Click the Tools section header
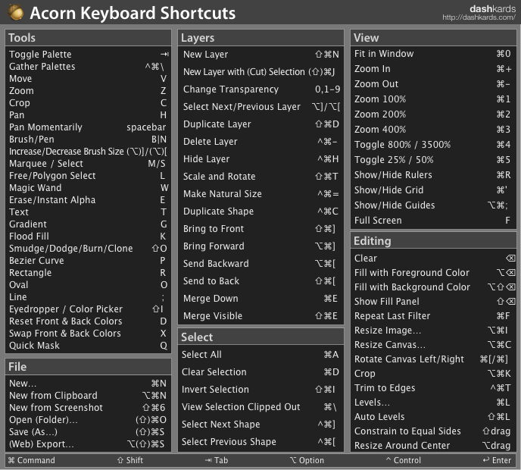This screenshot has height=470, width=521. coord(88,38)
